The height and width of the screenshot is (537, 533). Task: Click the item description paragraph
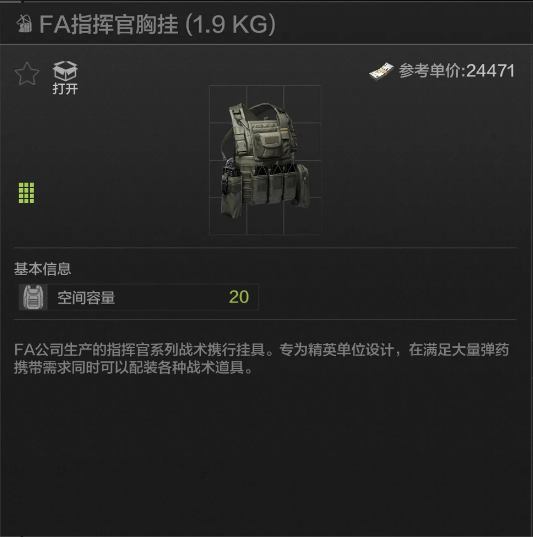coord(261,358)
